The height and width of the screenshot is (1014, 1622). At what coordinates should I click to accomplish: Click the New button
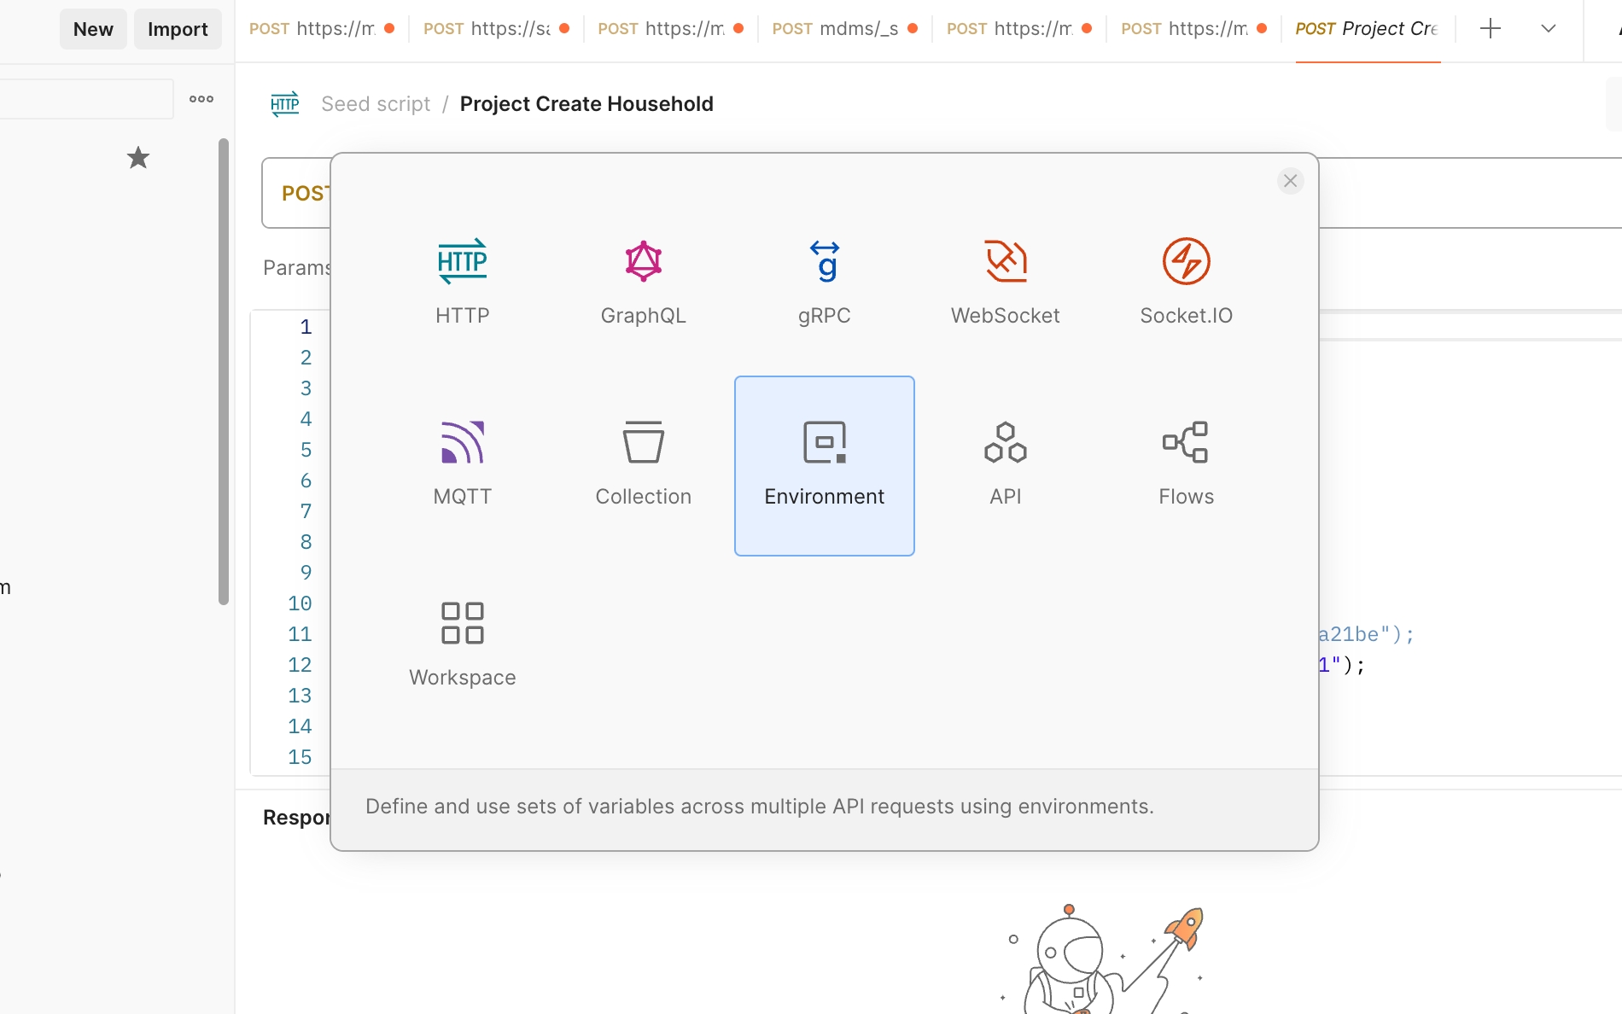click(93, 29)
